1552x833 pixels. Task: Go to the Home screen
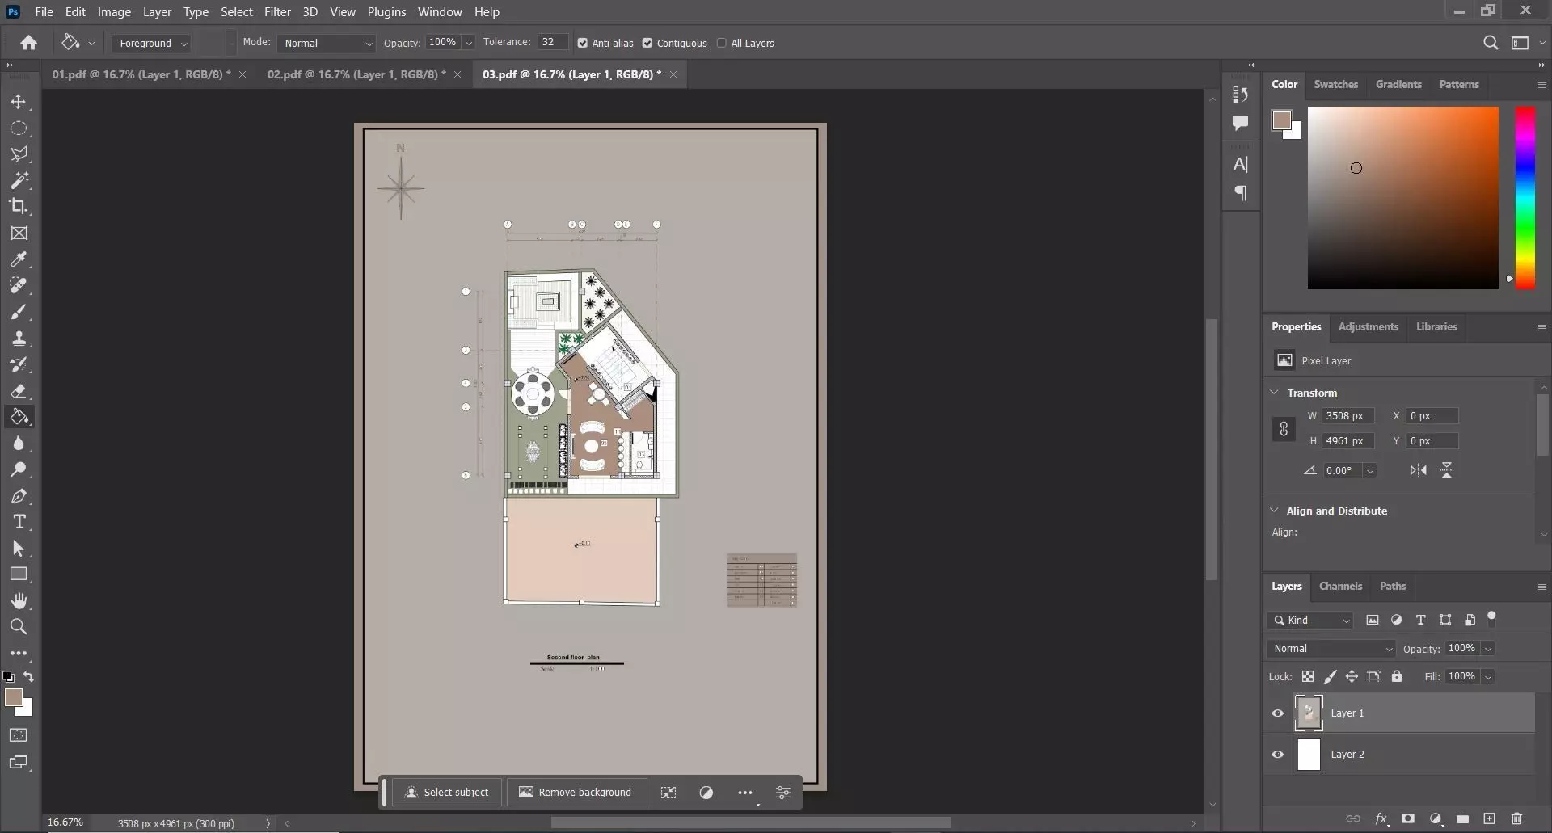29,43
